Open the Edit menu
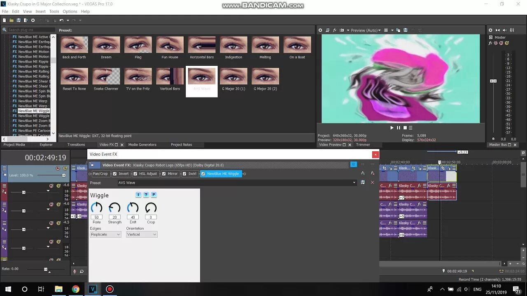 tap(16, 12)
